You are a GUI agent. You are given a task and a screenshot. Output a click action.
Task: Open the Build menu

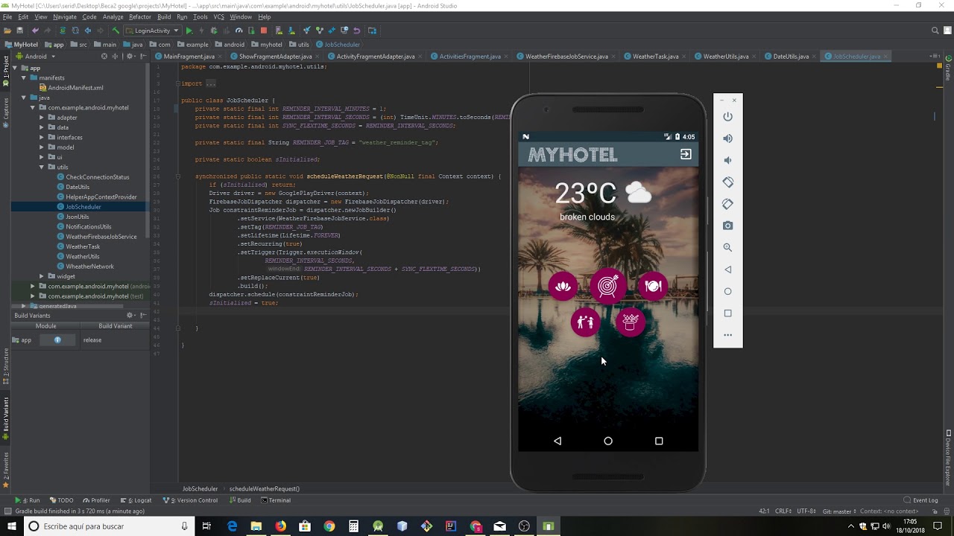(164, 16)
